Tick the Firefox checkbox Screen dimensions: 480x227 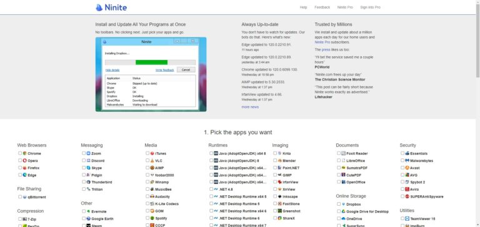(x=20, y=168)
